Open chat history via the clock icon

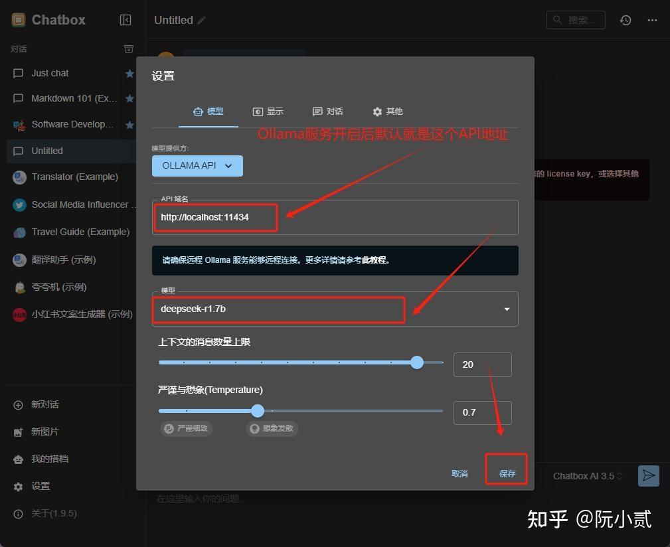(625, 20)
